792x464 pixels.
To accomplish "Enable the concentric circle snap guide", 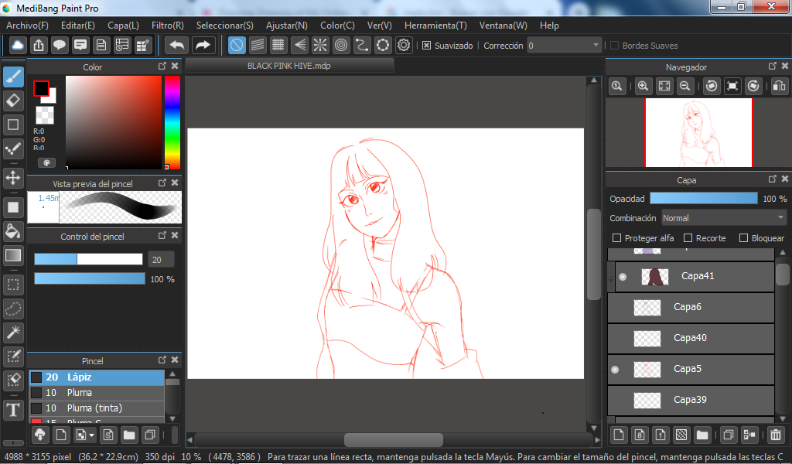I will pyautogui.click(x=341, y=46).
